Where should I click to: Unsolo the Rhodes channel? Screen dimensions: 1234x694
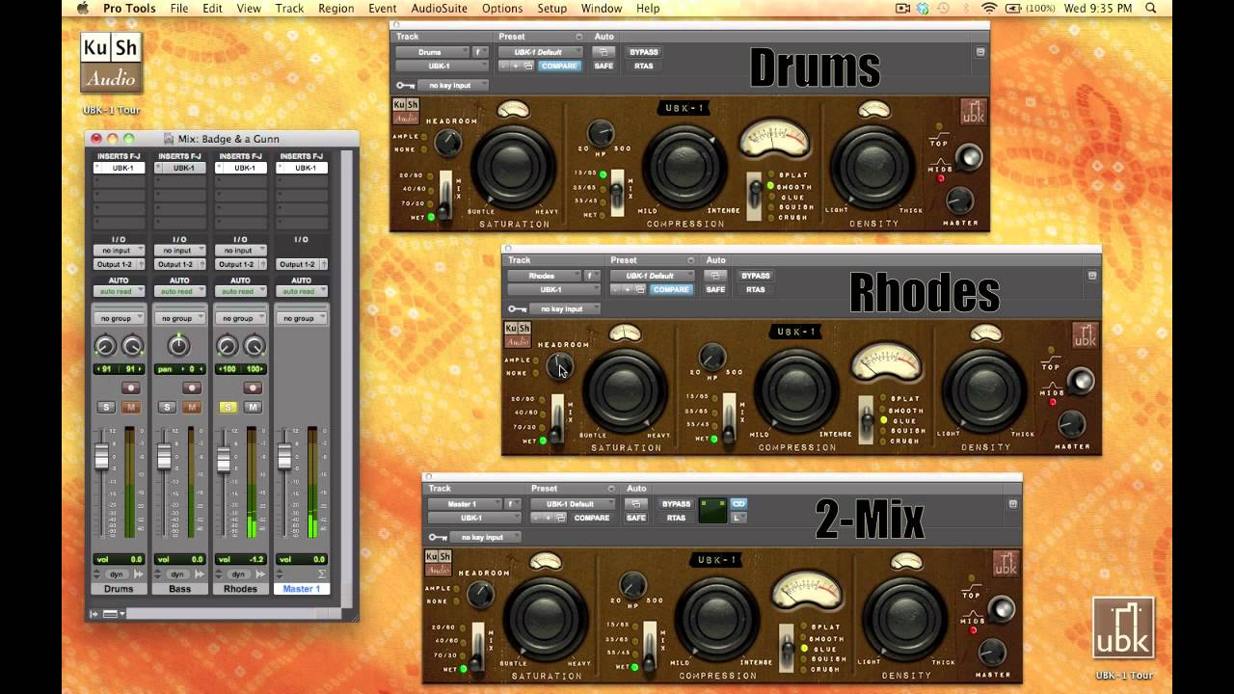pyautogui.click(x=228, y=408)
